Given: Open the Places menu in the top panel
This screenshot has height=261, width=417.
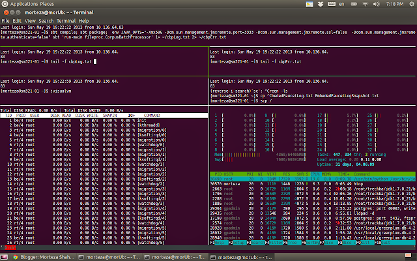Looking at the screenshot, I should point(47,4).
